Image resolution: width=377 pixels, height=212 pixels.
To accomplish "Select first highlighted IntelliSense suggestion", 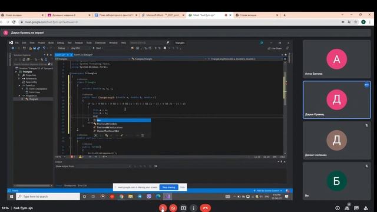I will 122,120.
